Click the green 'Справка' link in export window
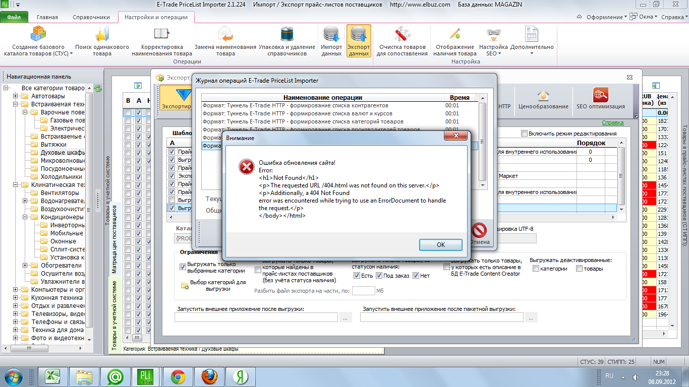This screenshot has height=387, width=689. click(613, 122)
